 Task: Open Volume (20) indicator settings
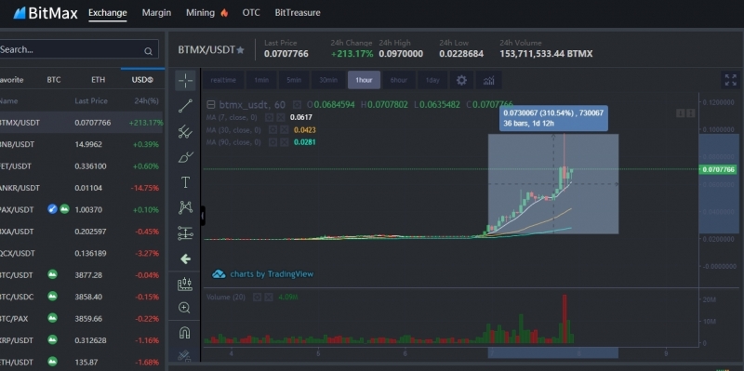tap(258, 297)
